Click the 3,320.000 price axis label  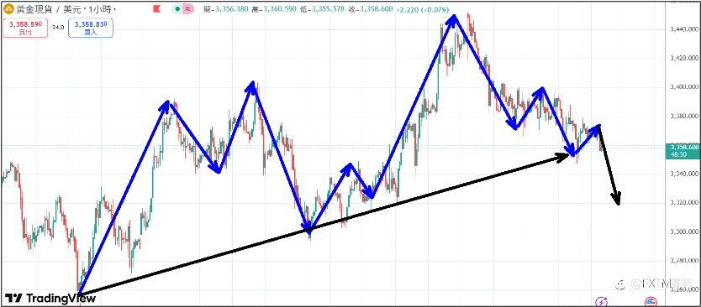pyautogui.click(x=683, y=203)
